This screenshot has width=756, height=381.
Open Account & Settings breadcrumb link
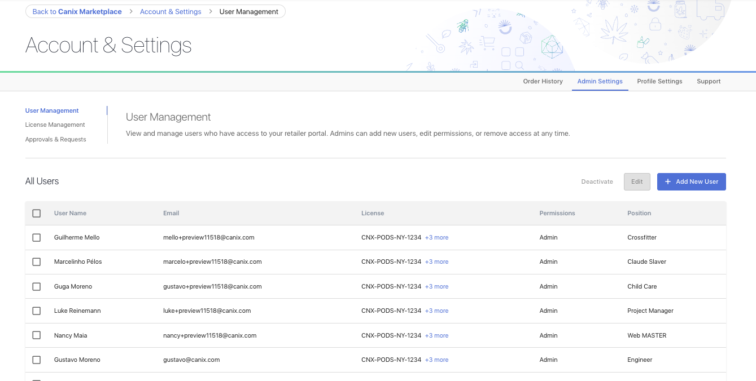[x=171, y=11]
